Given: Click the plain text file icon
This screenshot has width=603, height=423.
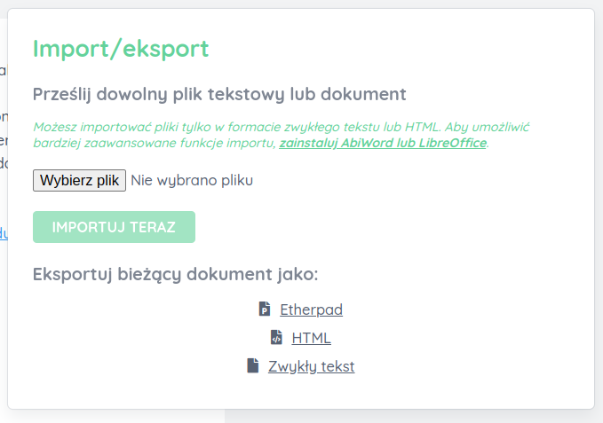Looking at the screenshot, I should click(x=253, y=366).
